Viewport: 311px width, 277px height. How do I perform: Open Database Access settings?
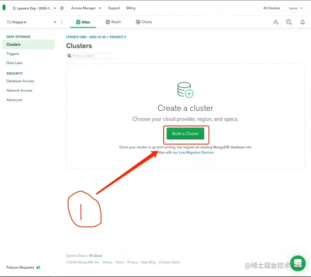(20, 81)
